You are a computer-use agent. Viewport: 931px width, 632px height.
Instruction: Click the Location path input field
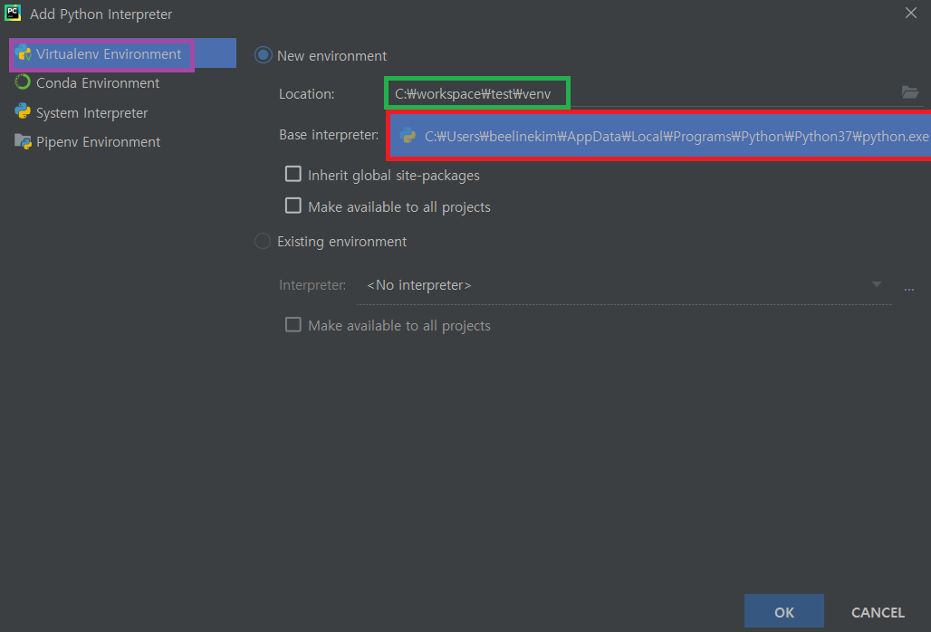click(475, 93)
